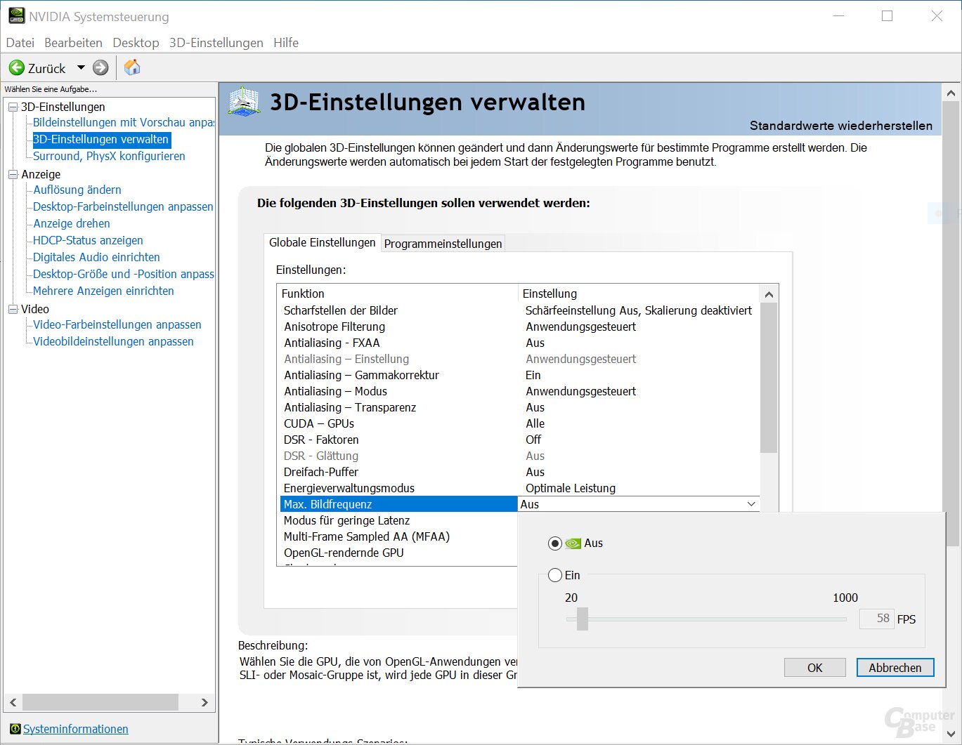Select the Scharfstellen der Bilder row
This screenshot has width=962, height=745.
519,310
